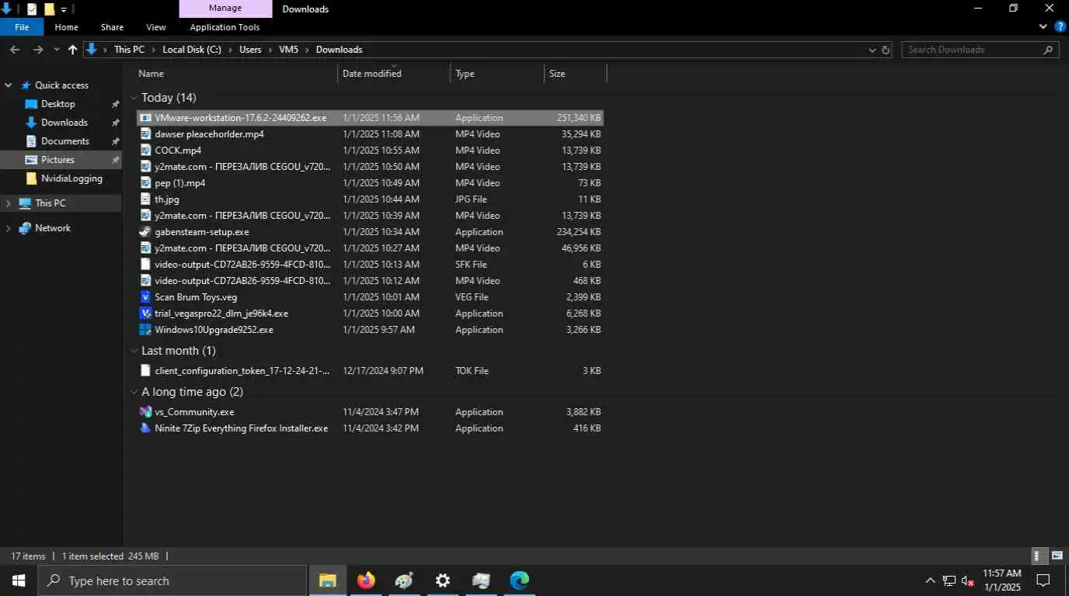Open the NvidiaLogging folder in sidebar
The width and height of the screenshot is (1069, 596).
(71, 178)
